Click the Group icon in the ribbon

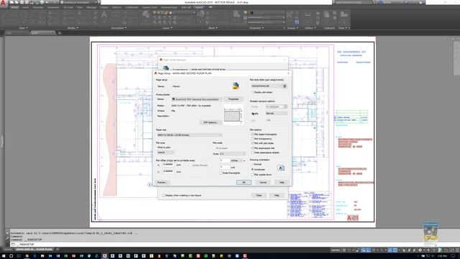(290, 14)
